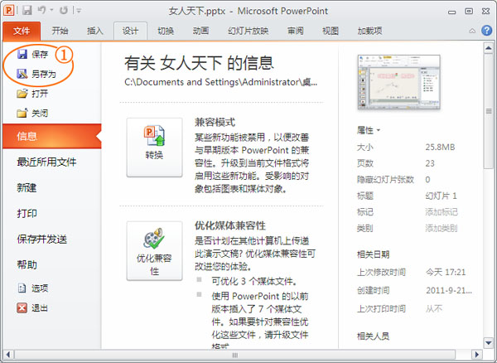This screenshot has height=363, width=497.
Task: Restore down the PowerPoint window
Action: tap(469, 12)
